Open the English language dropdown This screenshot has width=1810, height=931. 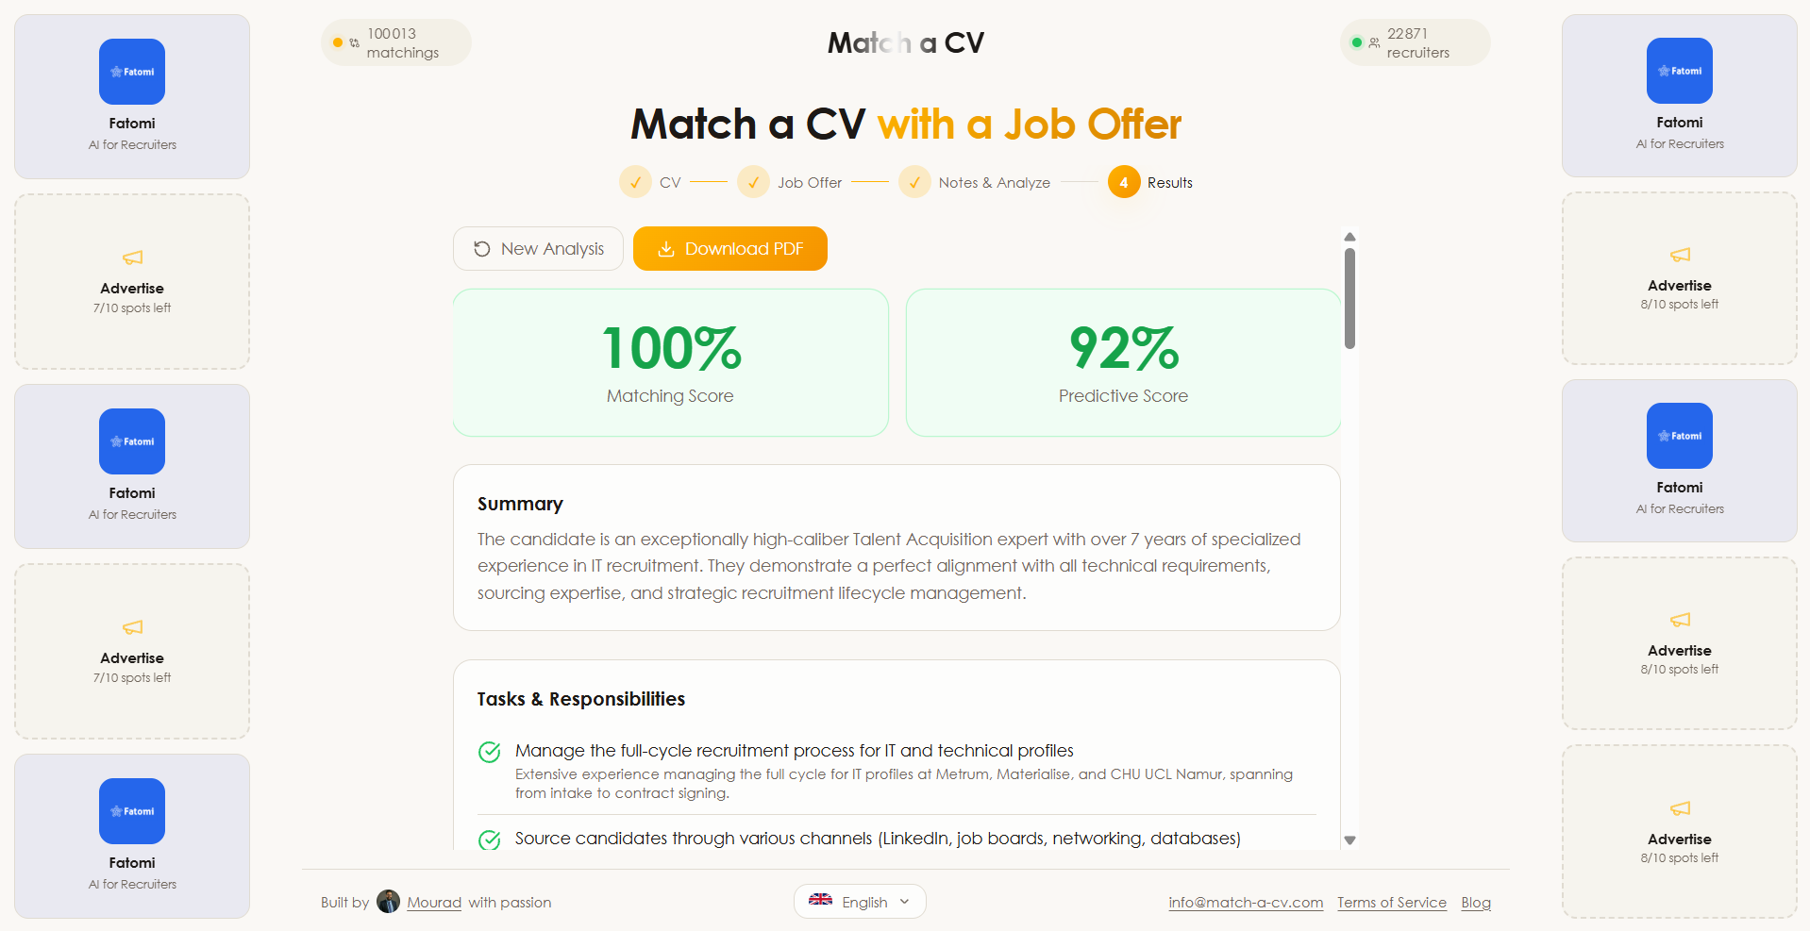click(x=860, y=901)
